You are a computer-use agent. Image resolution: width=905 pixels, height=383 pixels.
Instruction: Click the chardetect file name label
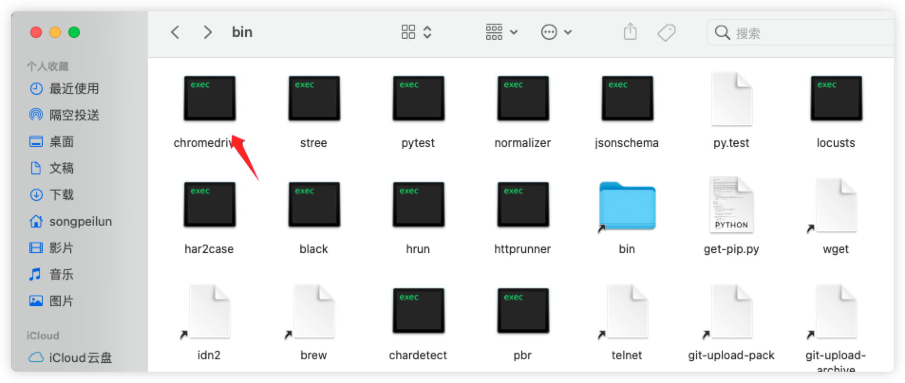coord(418,355)
